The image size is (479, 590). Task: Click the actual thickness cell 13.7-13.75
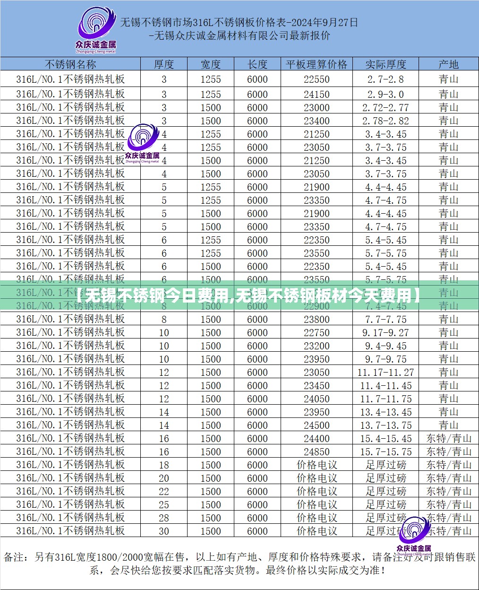tap(385, 425)
